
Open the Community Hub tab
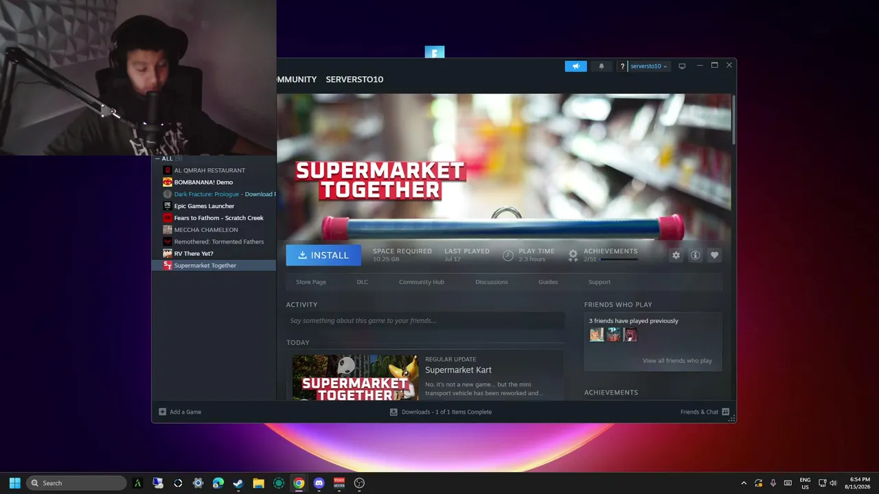click(422, 282)
